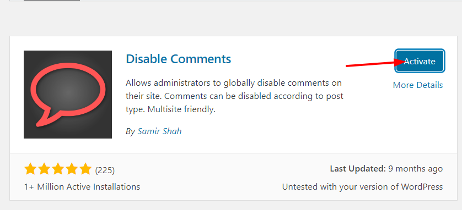Screen dimensions: 462x210
Task: Open the More Details link
Action: click(x=418, y=85)
